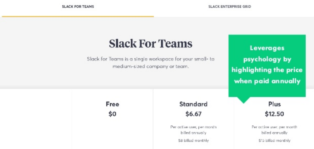Screen dimensions: 314x149
Task: Click the Slack For Teams main heading
Action: pos(151,43)
